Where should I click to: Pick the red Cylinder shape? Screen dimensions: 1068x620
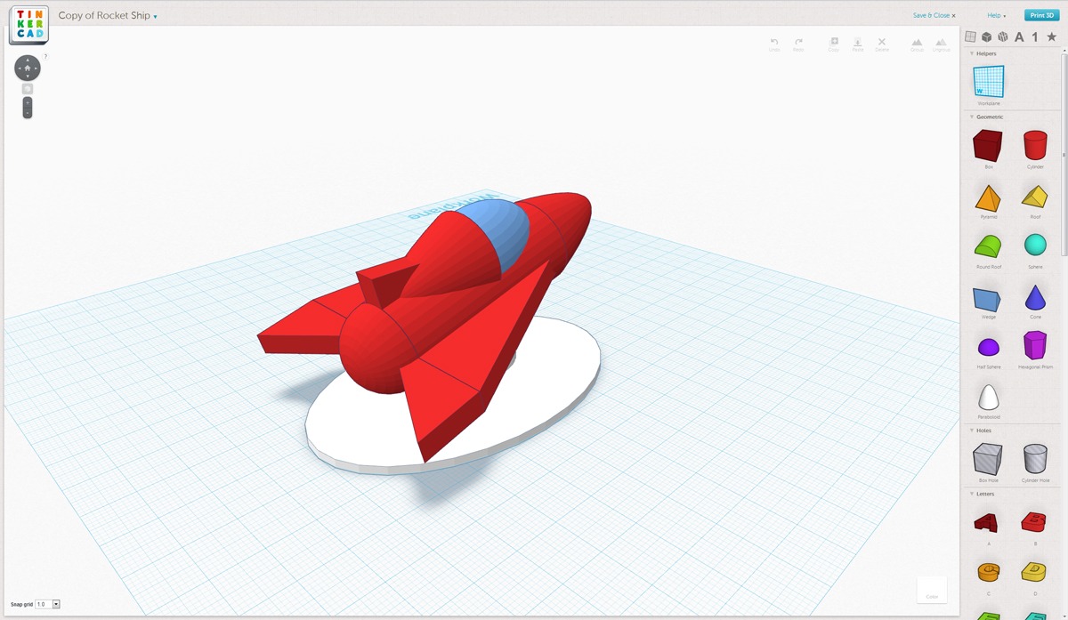[x=1035, y=146]
